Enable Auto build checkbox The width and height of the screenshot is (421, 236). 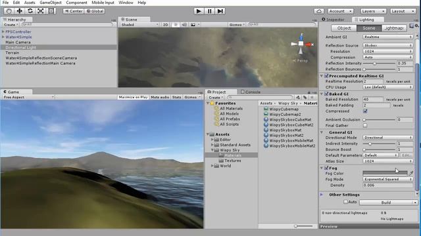(x=346, y=202)
